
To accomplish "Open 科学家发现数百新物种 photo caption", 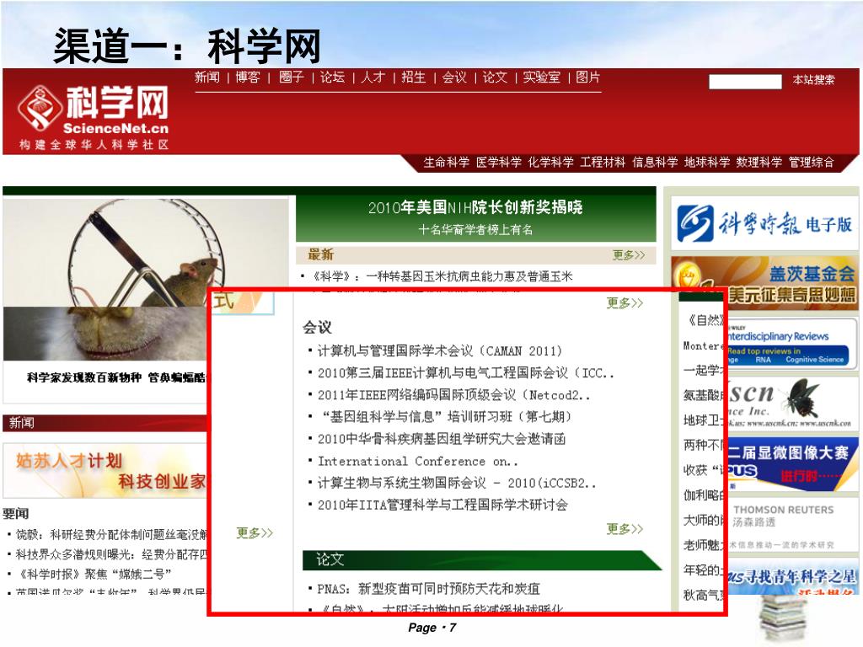I will tap(115, 377).
